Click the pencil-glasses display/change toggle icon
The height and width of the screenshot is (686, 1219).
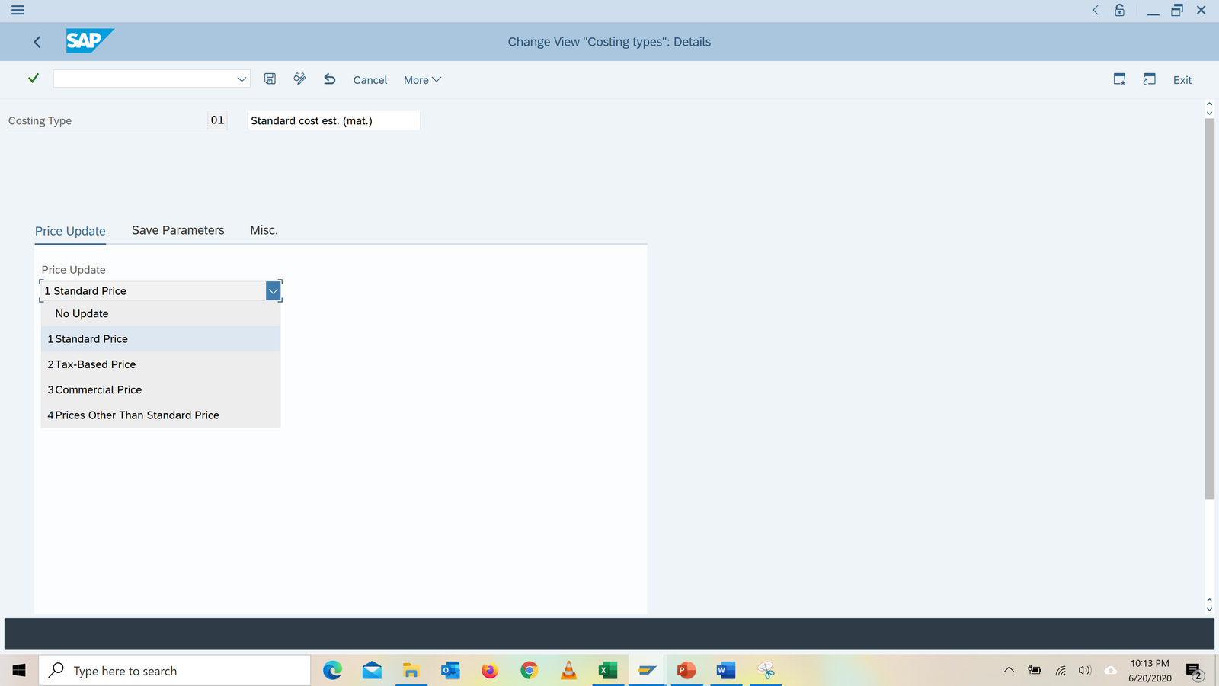299,79
